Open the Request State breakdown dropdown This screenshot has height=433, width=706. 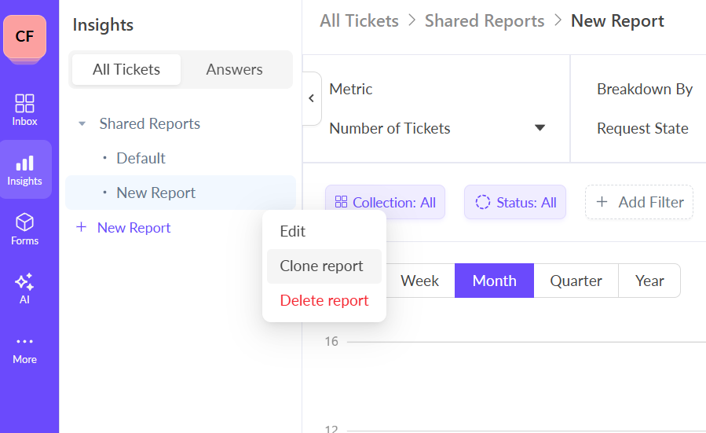pyautogui.click(x=642, y=128)
